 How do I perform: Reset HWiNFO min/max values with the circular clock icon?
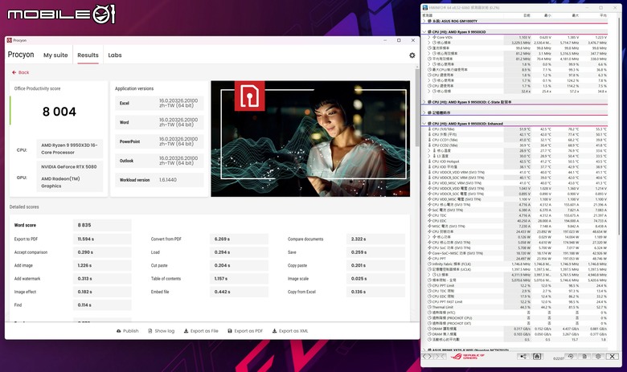[x=571, y=357]
